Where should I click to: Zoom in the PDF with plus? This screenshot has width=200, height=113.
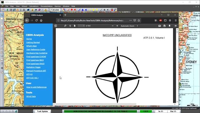tap(117, 26)
